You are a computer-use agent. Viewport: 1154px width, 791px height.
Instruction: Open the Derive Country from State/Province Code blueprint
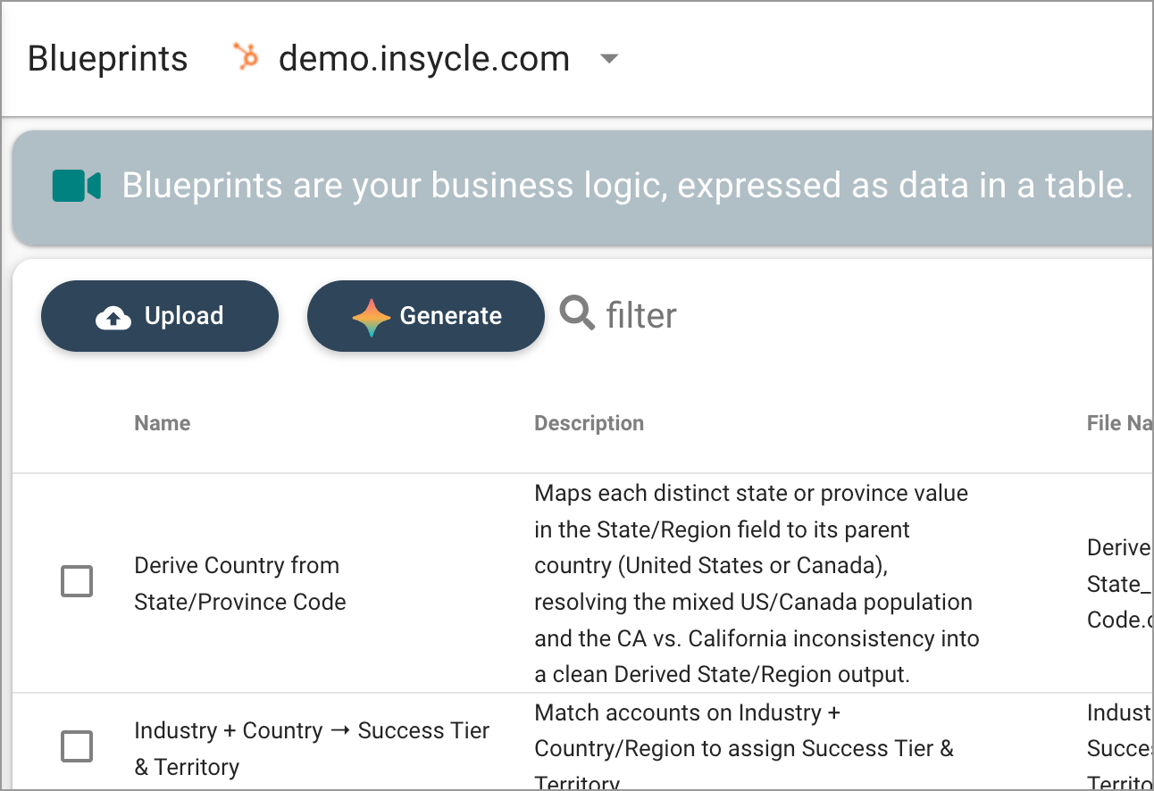point(240,584)
